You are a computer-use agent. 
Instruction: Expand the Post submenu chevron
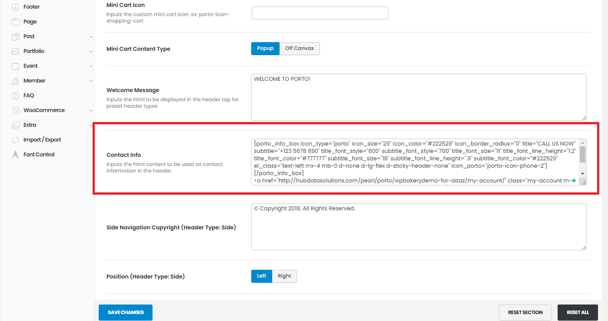[91, 37]
